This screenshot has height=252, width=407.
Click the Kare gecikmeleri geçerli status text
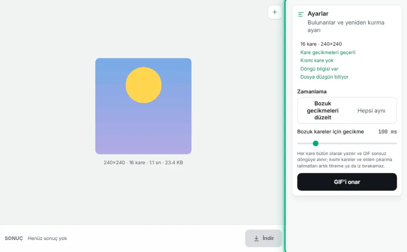[327, 52]
